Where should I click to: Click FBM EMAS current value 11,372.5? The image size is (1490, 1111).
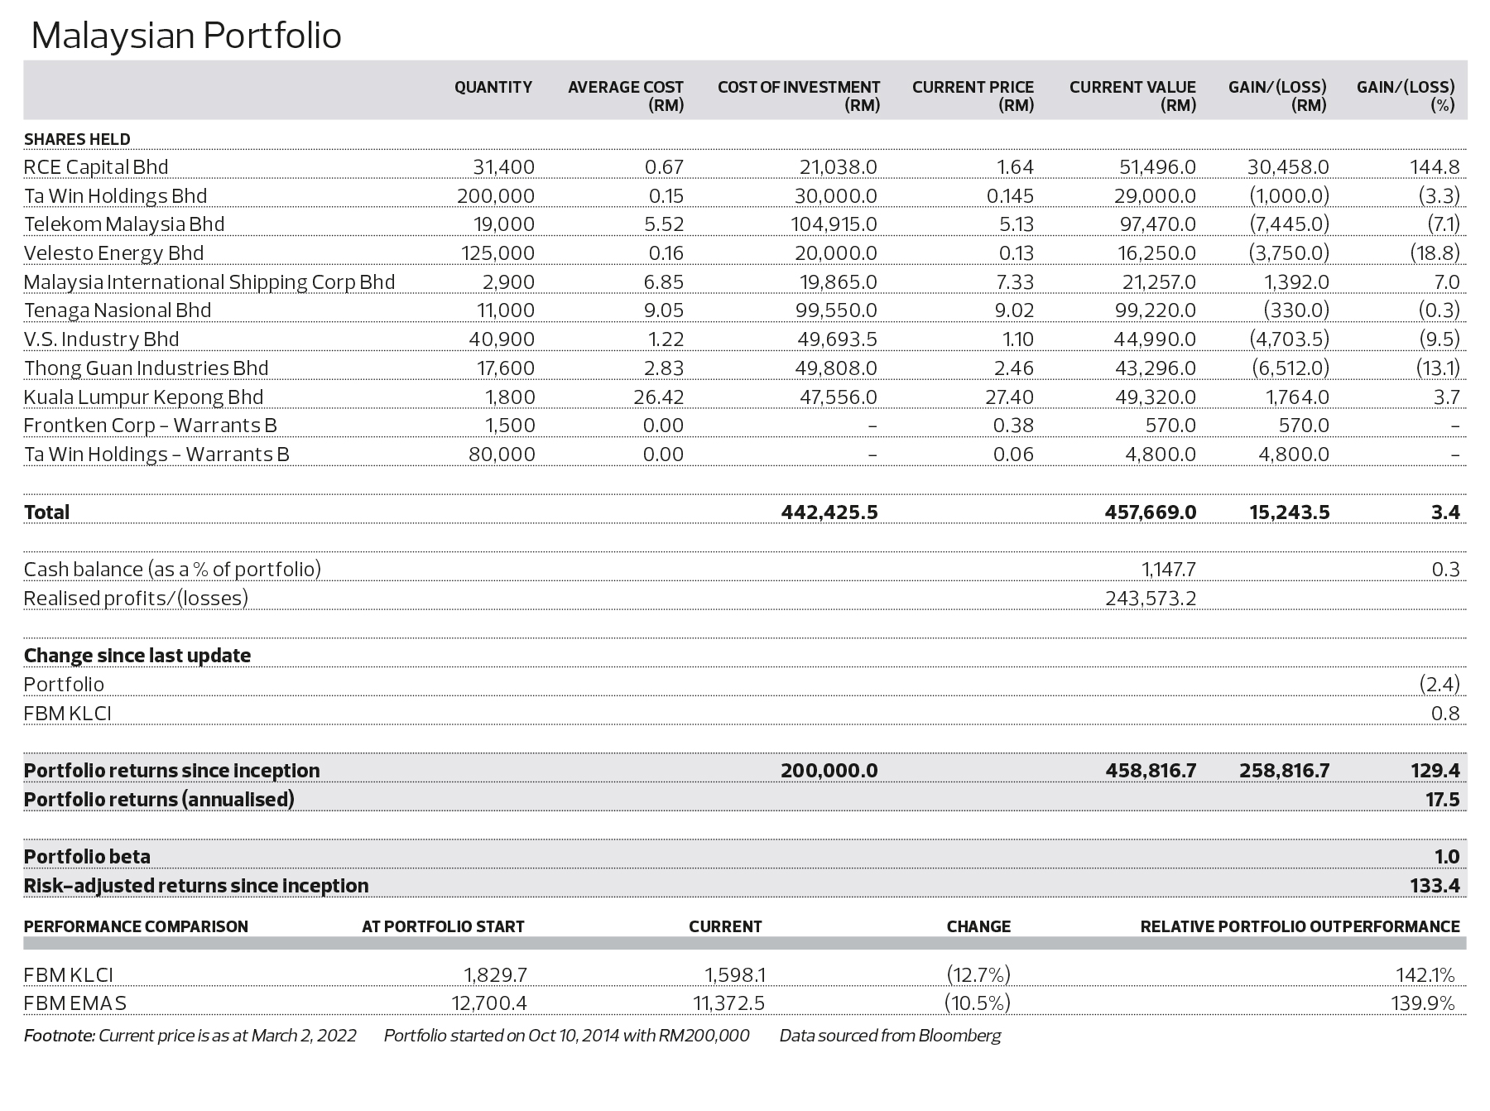(x=728, y=1004)
